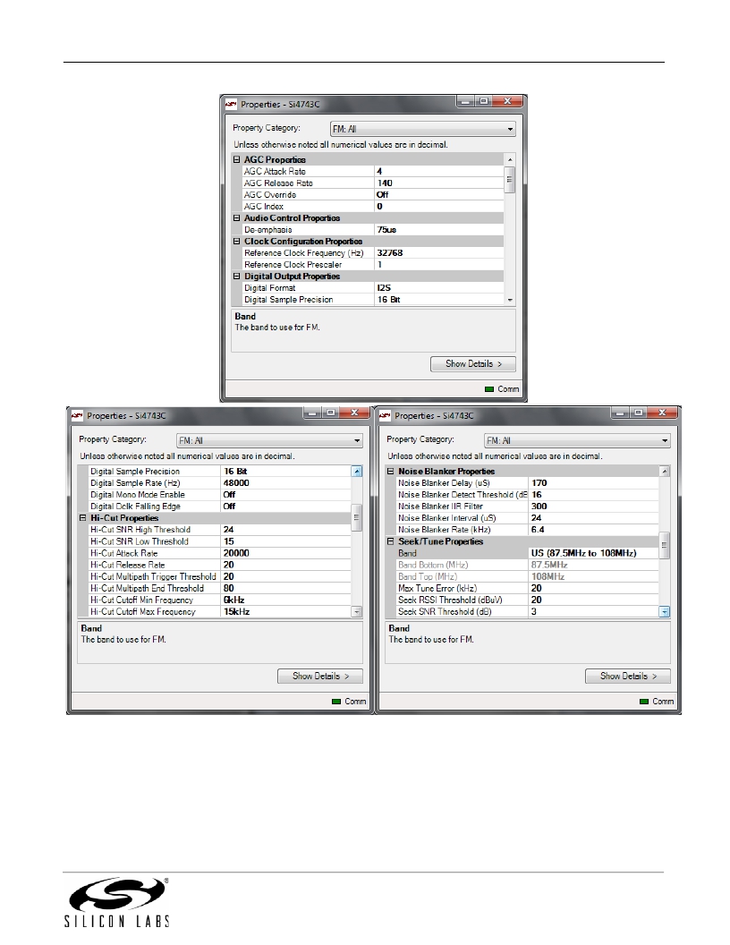Click Show Details in the Hi-Cut Properties window
Screen dimensions: 730x945
pos(320,677)
